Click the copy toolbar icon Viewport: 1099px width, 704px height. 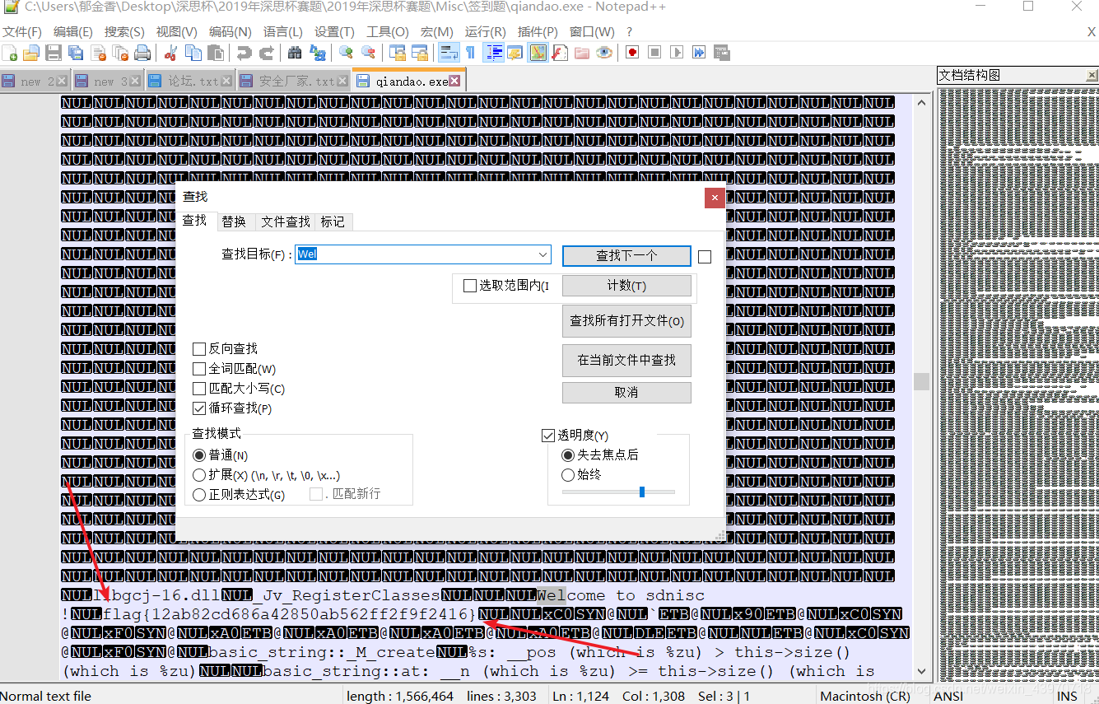(193, 53)
